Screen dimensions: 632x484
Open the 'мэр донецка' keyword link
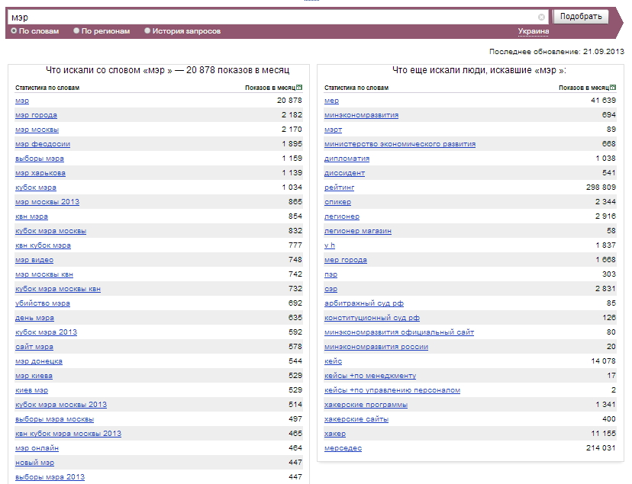(x=39, y=361)
